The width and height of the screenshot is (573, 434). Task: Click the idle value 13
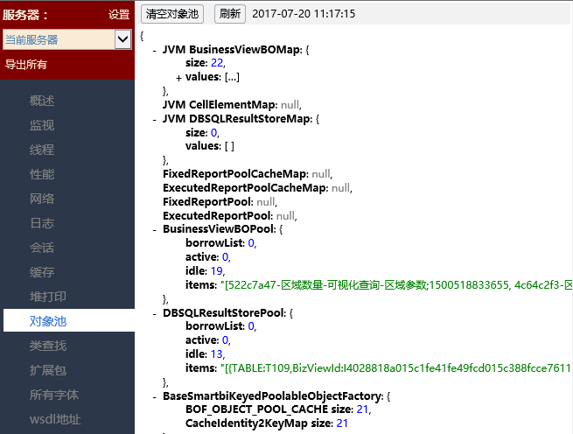click(217, 353)
